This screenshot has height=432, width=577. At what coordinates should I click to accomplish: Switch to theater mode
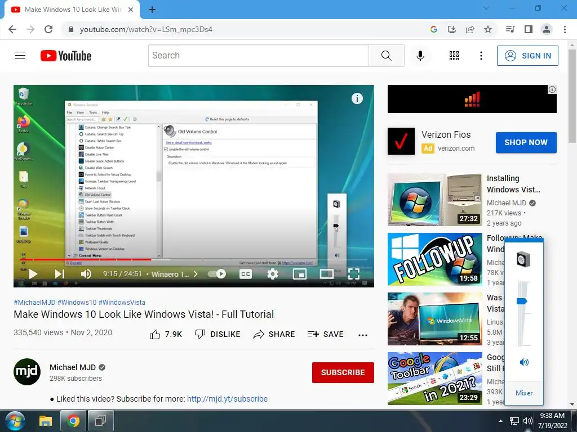pyautogui.click(x=326, y=274)
